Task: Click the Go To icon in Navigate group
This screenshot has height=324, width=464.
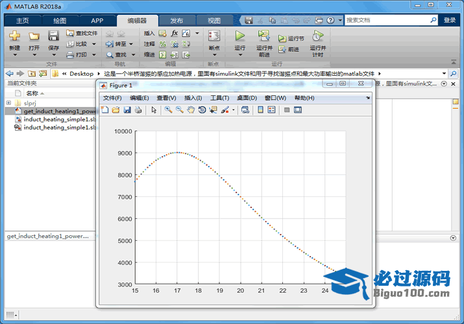Action: tap(110, 44)
